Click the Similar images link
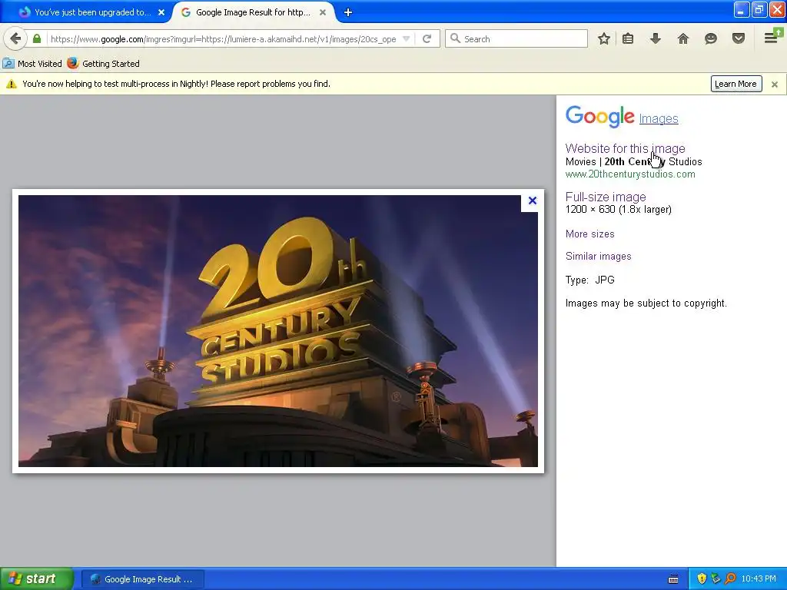 pyautogui.click(x=598, y=256)
